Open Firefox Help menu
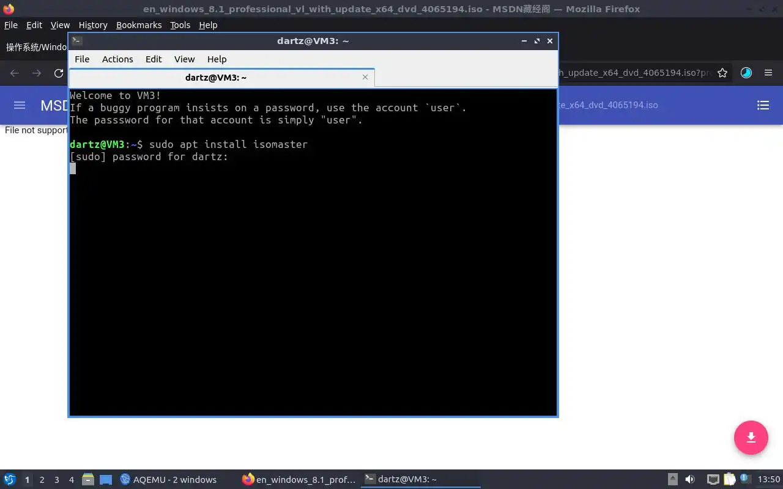 (x=208, y=25)
